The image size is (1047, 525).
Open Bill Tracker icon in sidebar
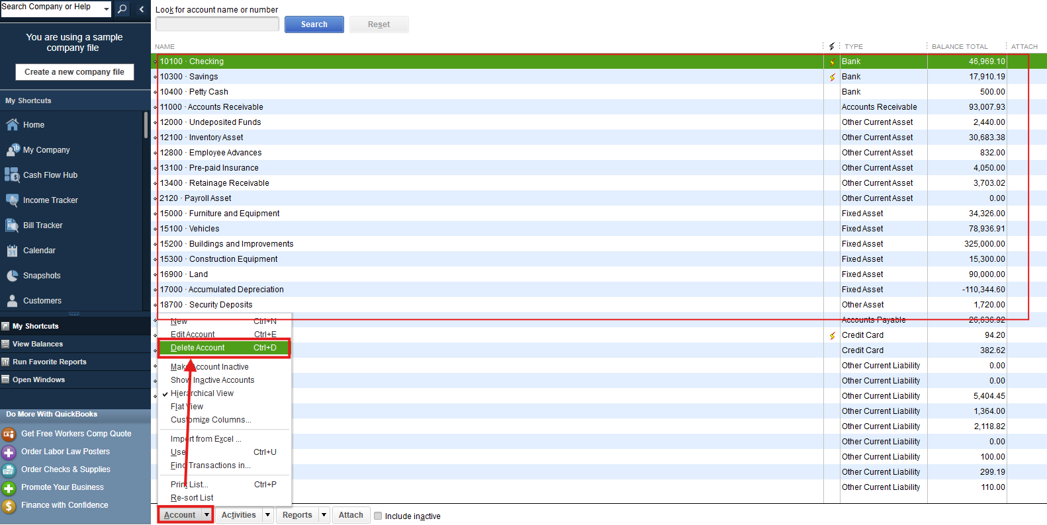pyautogui.click(x=12, y=225)
